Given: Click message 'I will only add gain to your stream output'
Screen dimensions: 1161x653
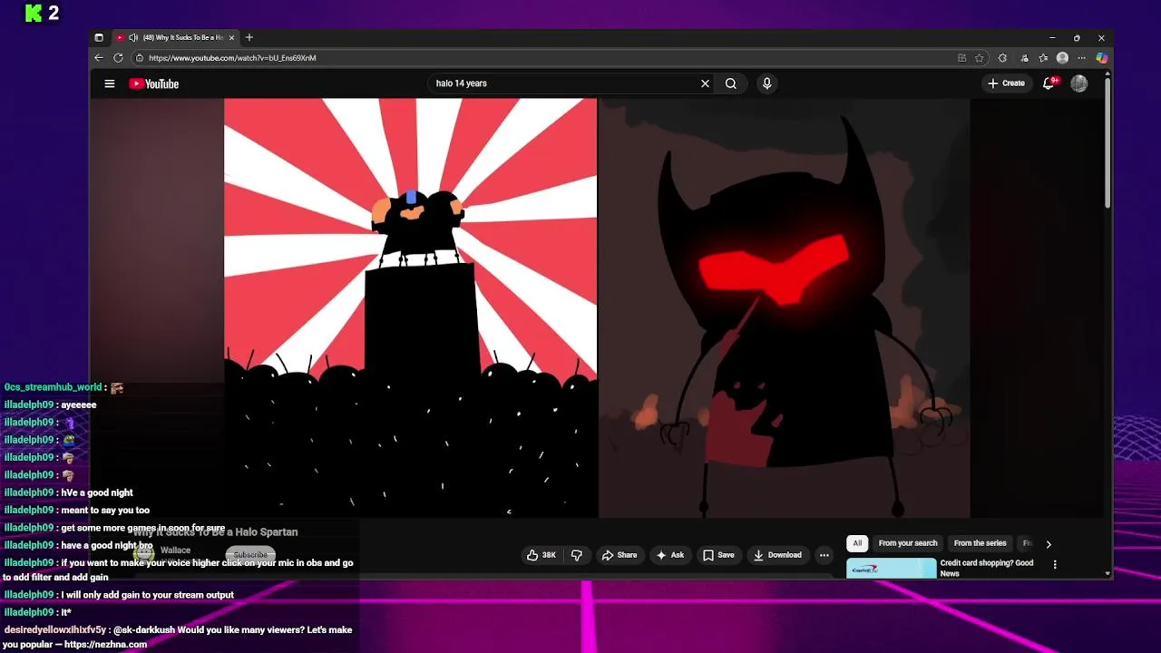Looking at the screenshot, I should pos(147,595).
